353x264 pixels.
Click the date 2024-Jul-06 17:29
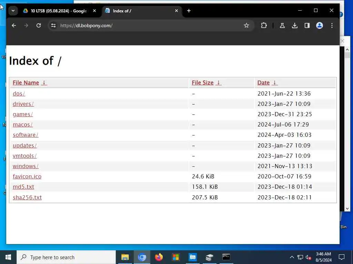(x=283, y=124)
